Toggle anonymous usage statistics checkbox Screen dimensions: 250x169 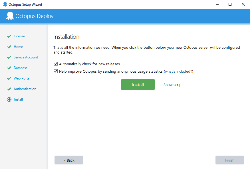tap(56, 71)
